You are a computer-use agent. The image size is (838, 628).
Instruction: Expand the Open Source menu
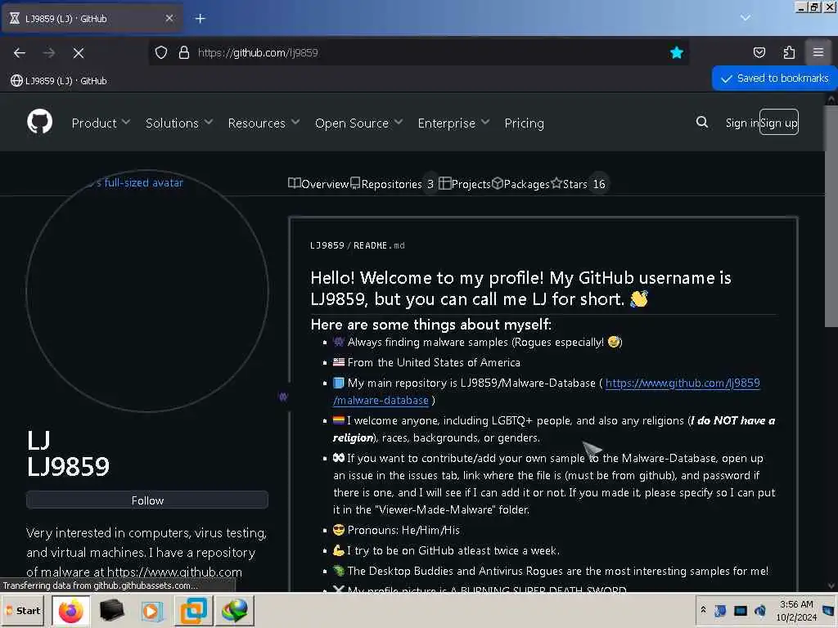[358, 123]
